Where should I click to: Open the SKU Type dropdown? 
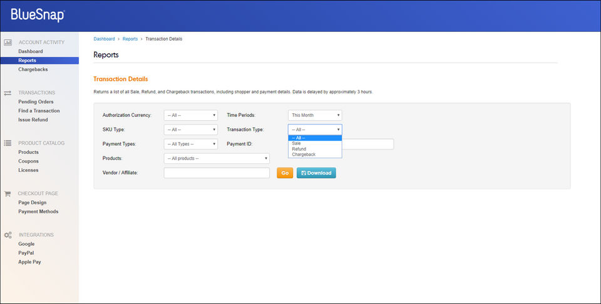click(190, 129)
